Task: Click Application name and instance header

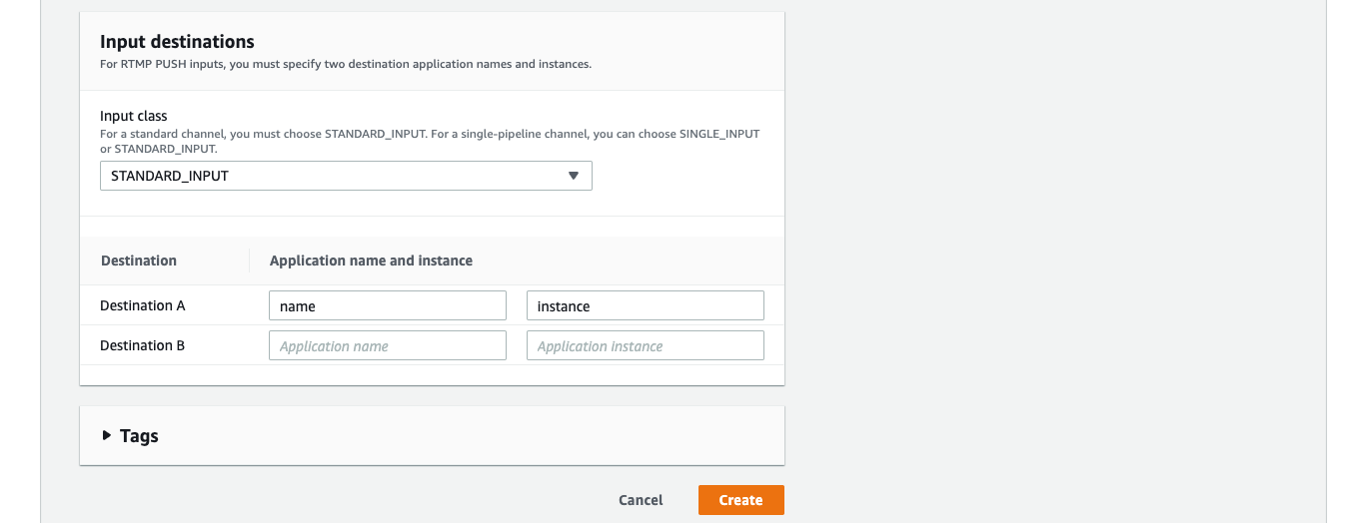Action: click(x=371, y=261)
